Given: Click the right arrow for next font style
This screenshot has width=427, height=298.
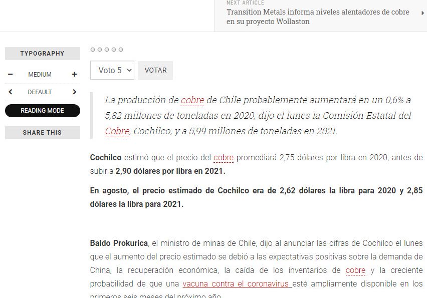Looking at the screenshot, I should point(75,92).
